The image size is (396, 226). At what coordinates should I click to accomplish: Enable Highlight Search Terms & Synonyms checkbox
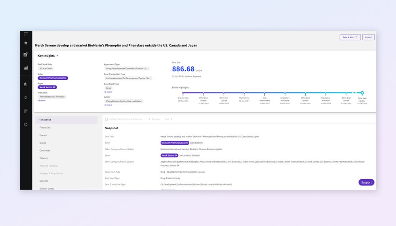click(x=106, y=119)
